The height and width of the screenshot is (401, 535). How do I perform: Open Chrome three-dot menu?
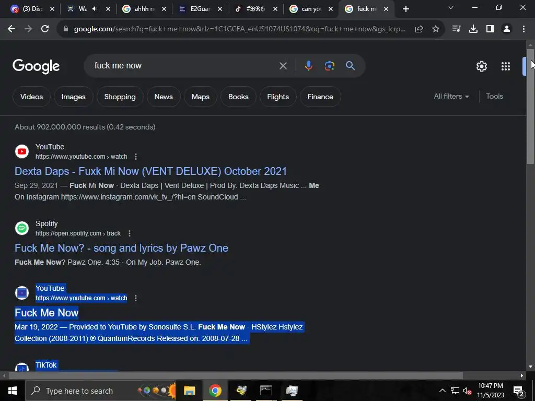(524, 29)
